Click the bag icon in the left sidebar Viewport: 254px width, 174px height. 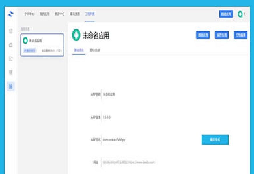click(11, 45)
